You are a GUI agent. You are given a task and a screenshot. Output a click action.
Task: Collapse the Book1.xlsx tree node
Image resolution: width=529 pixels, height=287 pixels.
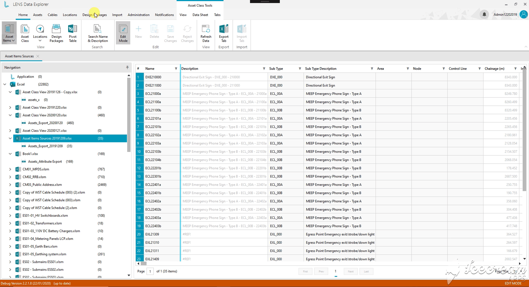(10, 154)
